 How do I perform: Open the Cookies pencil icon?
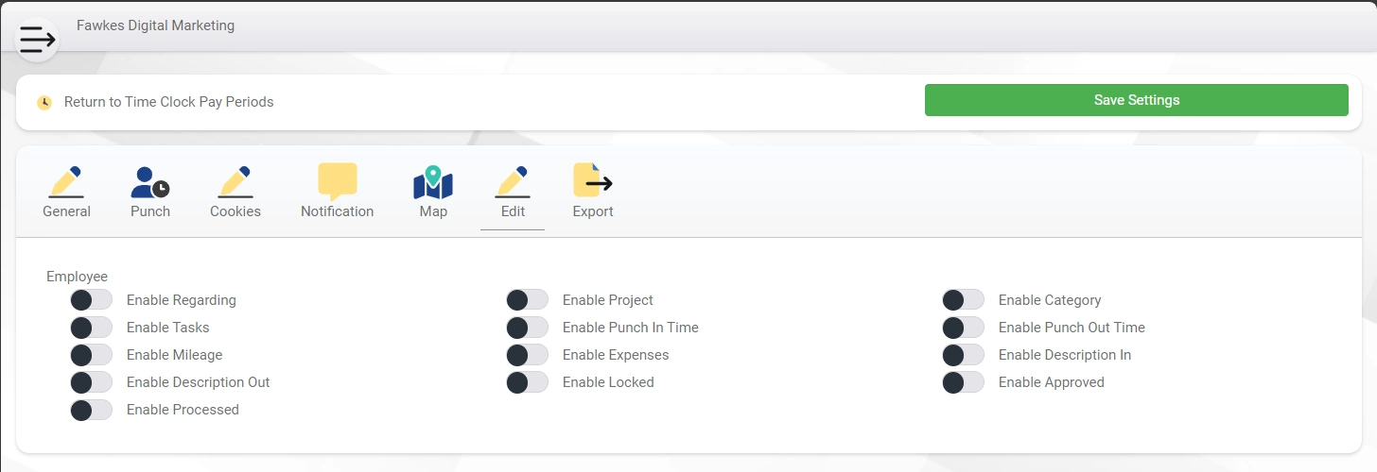tap(235, 181)
